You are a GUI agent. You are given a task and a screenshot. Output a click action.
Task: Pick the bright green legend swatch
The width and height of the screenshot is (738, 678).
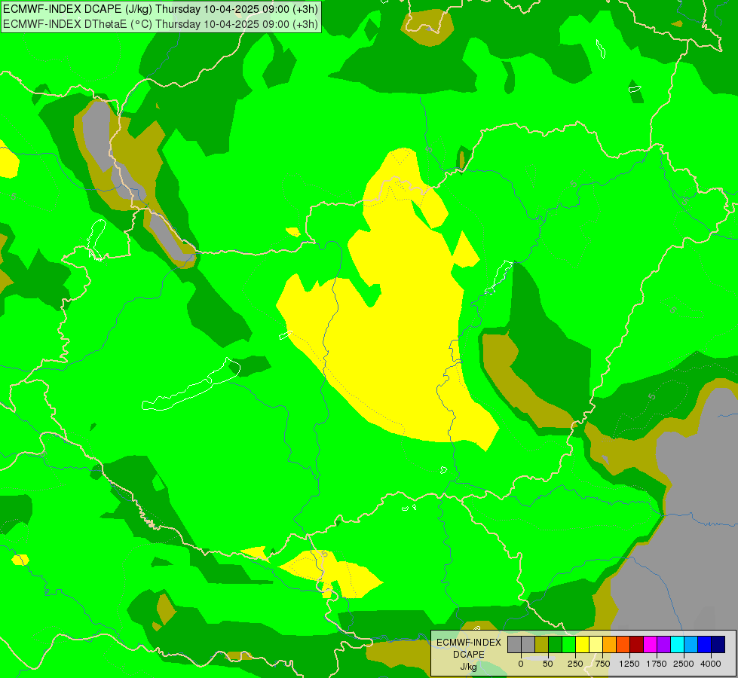click(x=568, y=644)
